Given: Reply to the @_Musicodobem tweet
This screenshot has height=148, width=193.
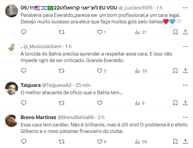Looking at the screenshot, I should [x=24, y=71].
